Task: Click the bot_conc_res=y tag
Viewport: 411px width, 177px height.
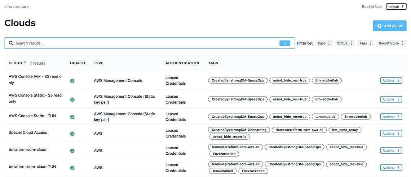Action: point(345,130)
